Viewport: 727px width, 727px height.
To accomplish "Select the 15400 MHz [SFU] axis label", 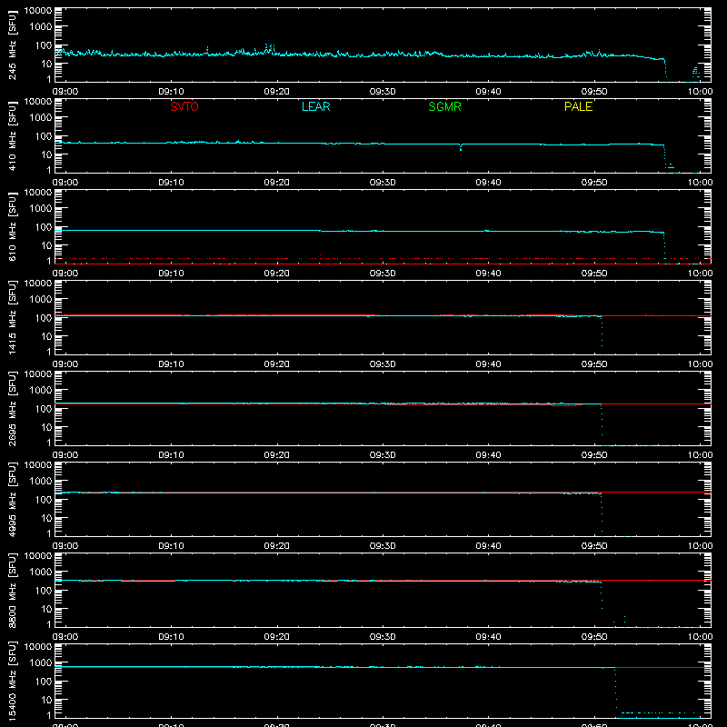I will coord(12,681).
